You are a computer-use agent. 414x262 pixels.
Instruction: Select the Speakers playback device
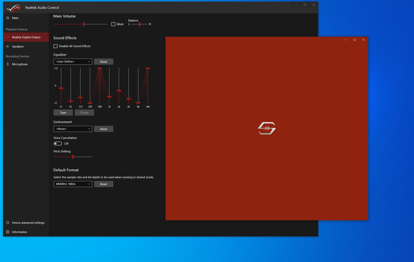[26, 46]
